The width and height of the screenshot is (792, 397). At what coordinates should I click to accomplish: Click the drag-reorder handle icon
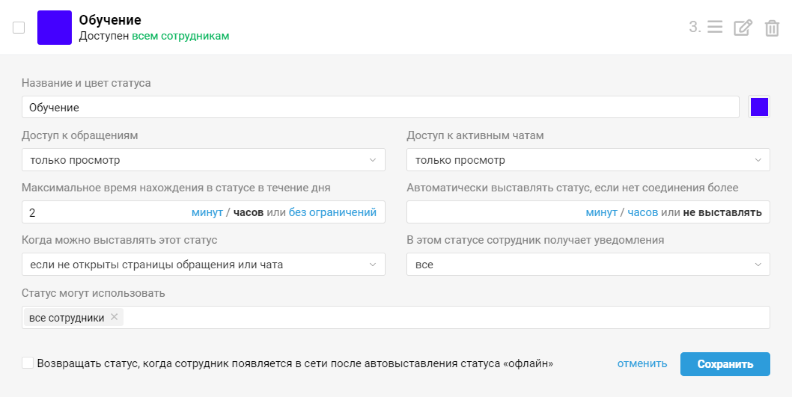[715, 27]
